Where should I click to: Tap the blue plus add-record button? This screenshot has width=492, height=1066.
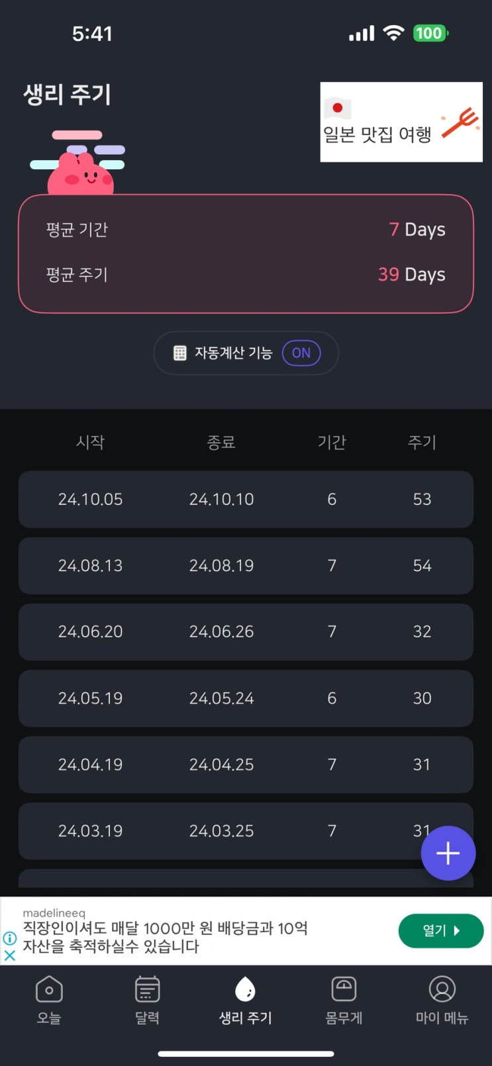[448, 853]
